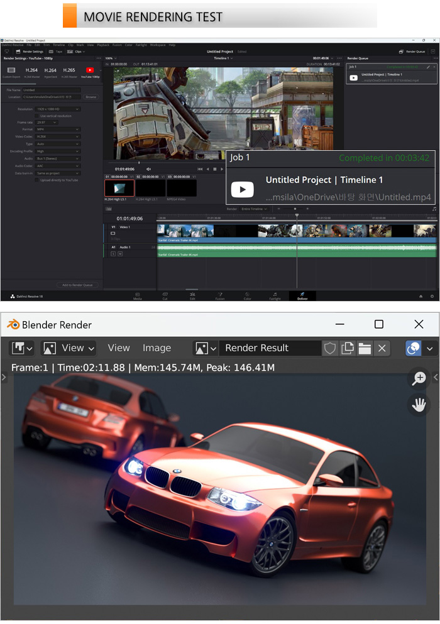This screenshot has width=440, height=624.
Task: Switch to the Deliver page tab
Action: (x=302, y=295)
